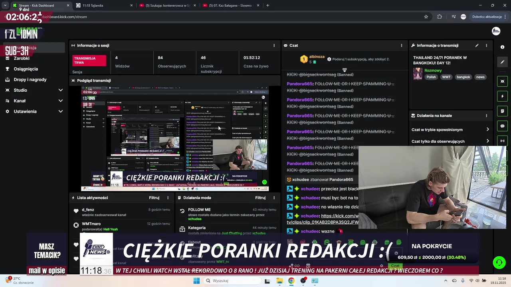Click the stream preview thumbnail
This screenshot has width=511, height=287.
coord(175,139)
